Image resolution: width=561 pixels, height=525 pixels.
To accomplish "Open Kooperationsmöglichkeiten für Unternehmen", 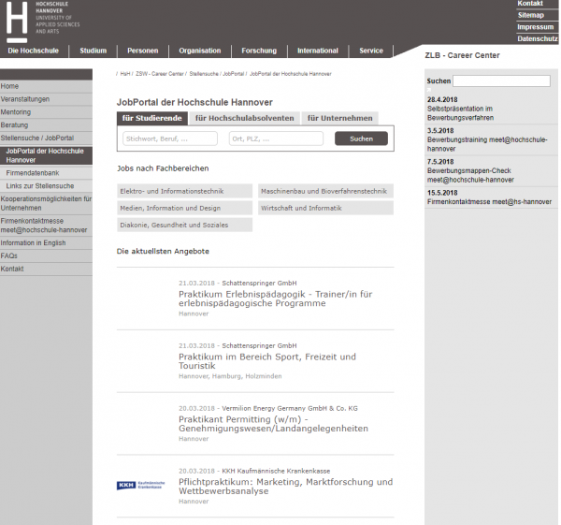I will tap(46, 203).
